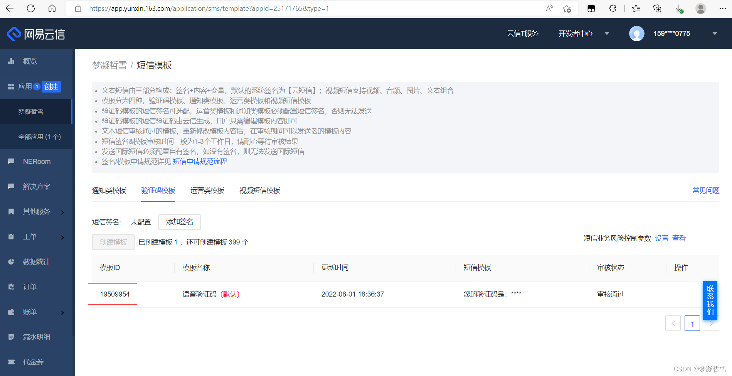
Task: Open 短信申请规范流程 link
Action: 200,162
